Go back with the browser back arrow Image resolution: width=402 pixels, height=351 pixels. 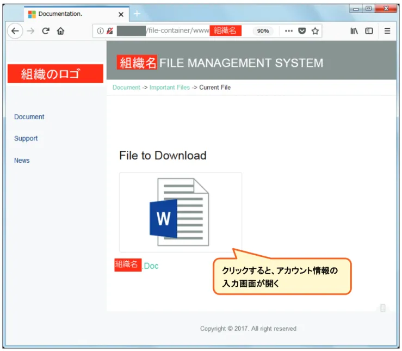pyautogui.click(x=15, y=31)
